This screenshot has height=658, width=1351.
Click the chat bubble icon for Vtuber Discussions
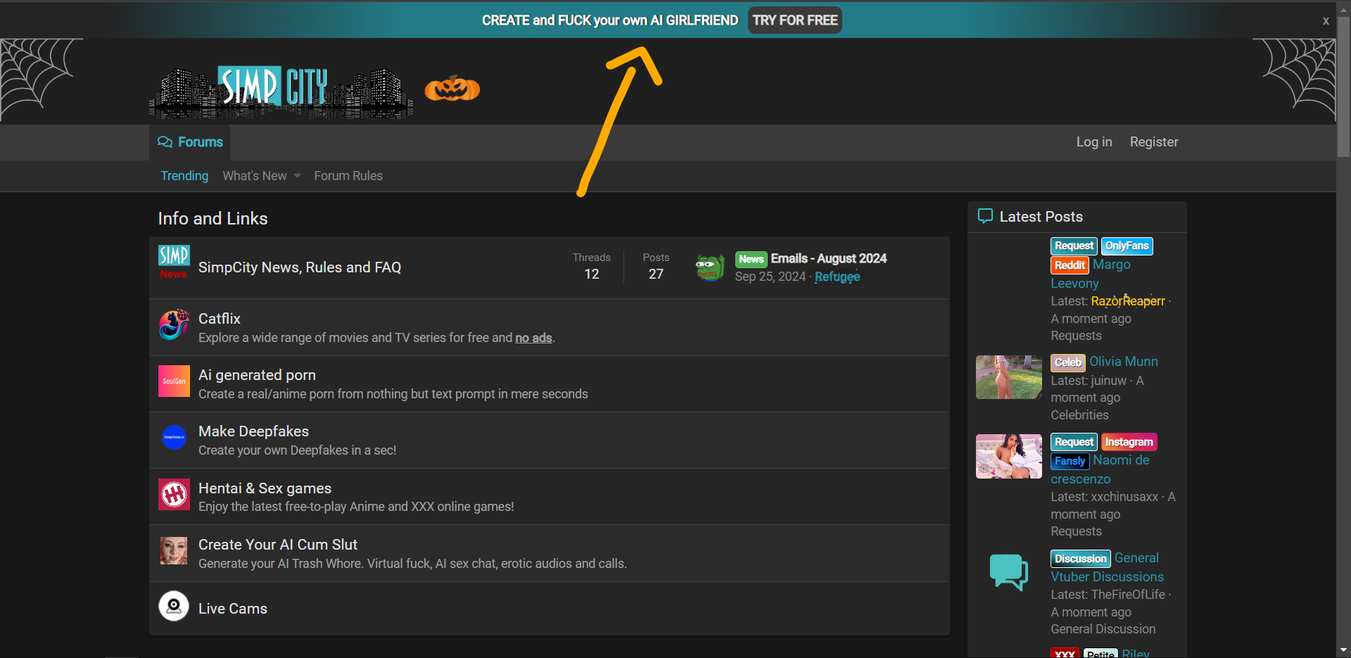1008,572
